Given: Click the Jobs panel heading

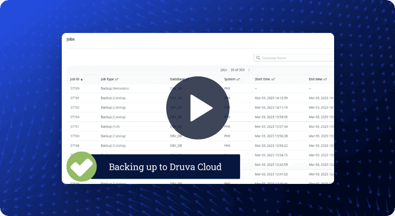Looking at the screenshot, I should [70, 39].
